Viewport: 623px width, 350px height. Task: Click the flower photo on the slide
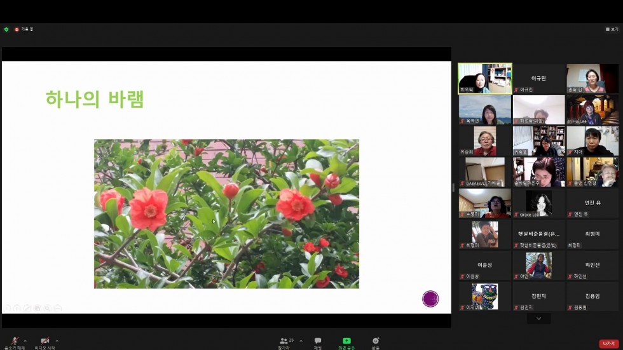(226, 213)
